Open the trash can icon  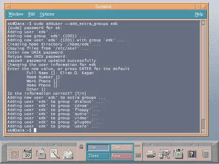point(206,154)
